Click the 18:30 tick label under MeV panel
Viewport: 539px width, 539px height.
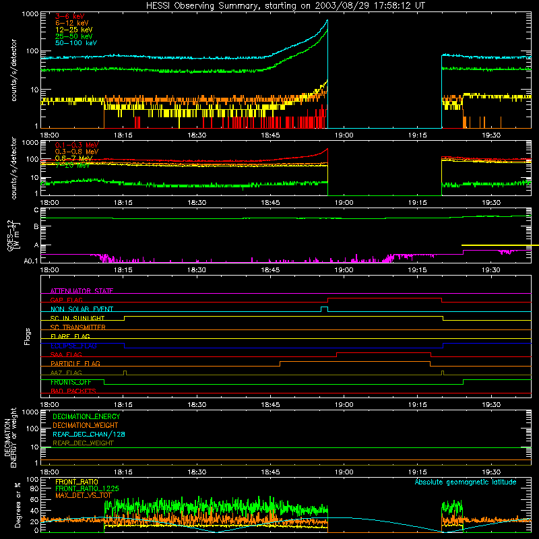[x=197, y=203]
